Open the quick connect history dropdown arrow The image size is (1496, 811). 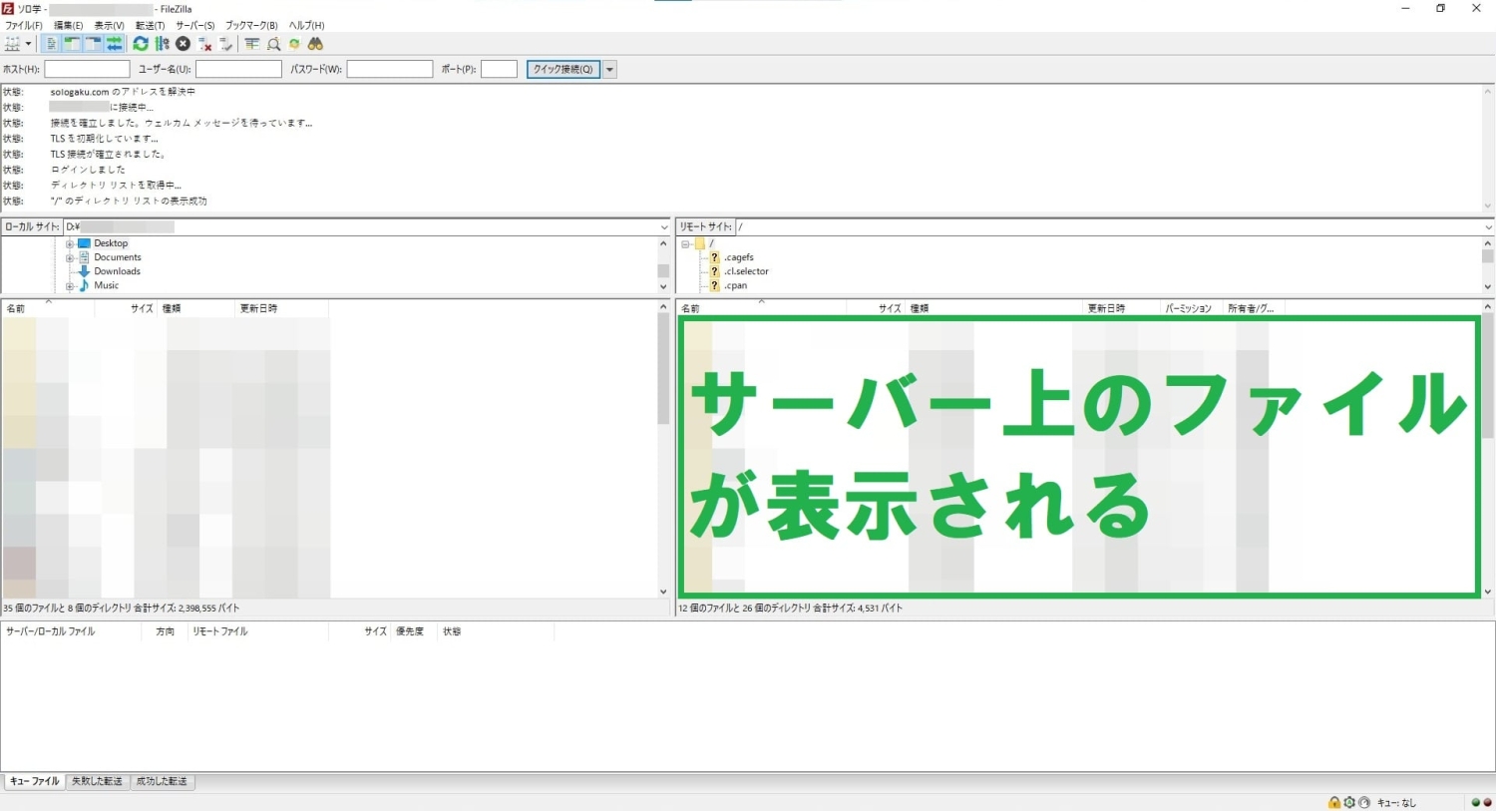coord(609,69)
